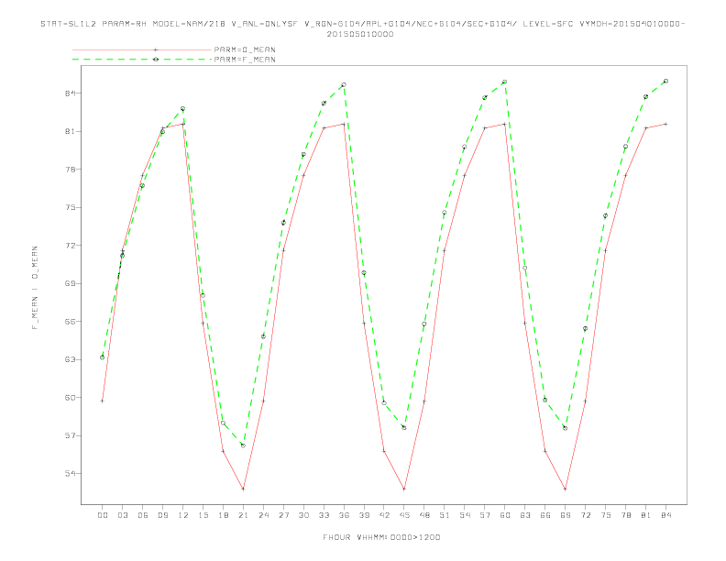Click the PARM=F_MEAN legend label

pyautogui.click(x=245, y=60)
